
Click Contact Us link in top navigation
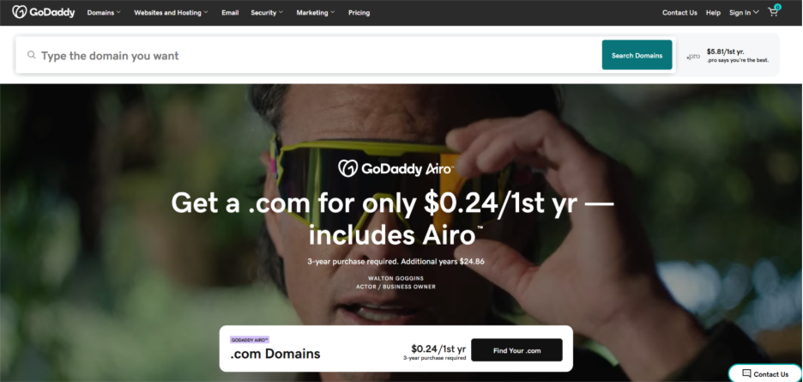coord(679,13)
